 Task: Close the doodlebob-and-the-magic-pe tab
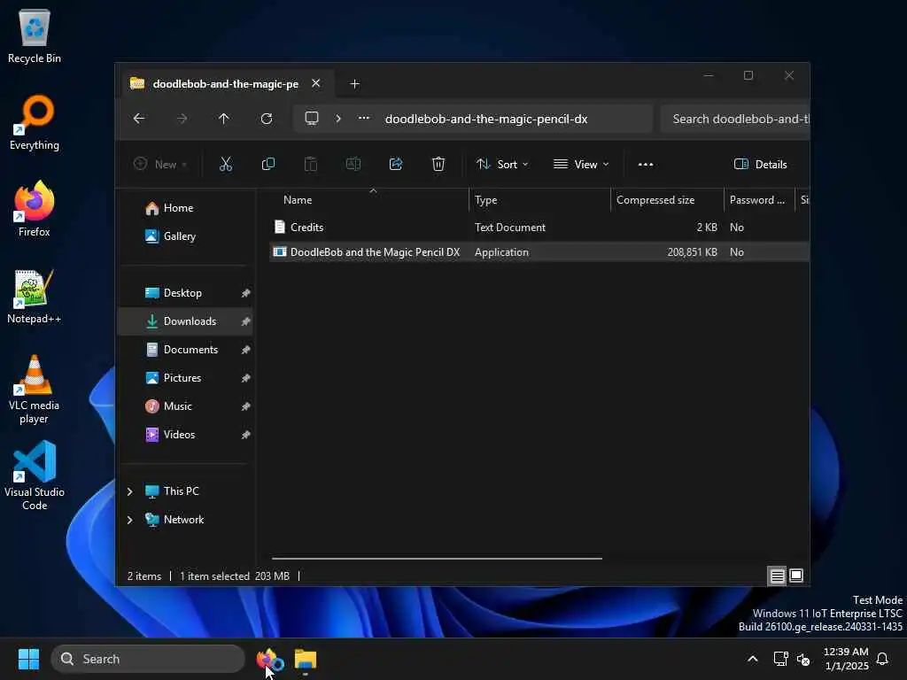316,83
